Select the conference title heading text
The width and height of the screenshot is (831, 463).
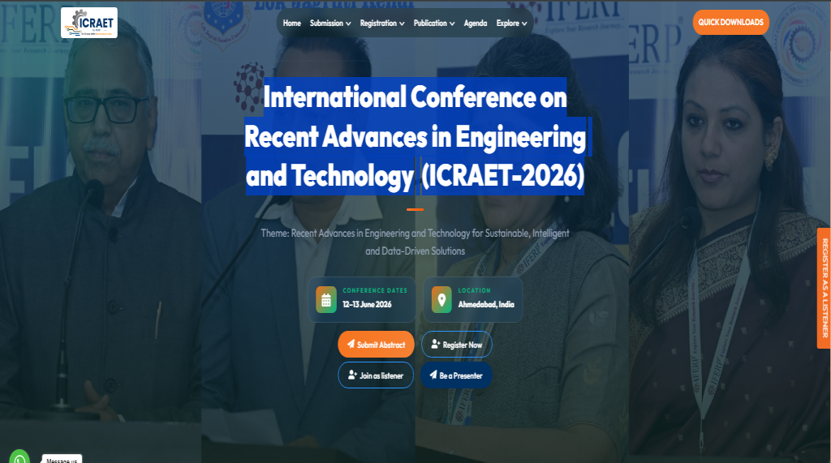[x=415, y=137]
